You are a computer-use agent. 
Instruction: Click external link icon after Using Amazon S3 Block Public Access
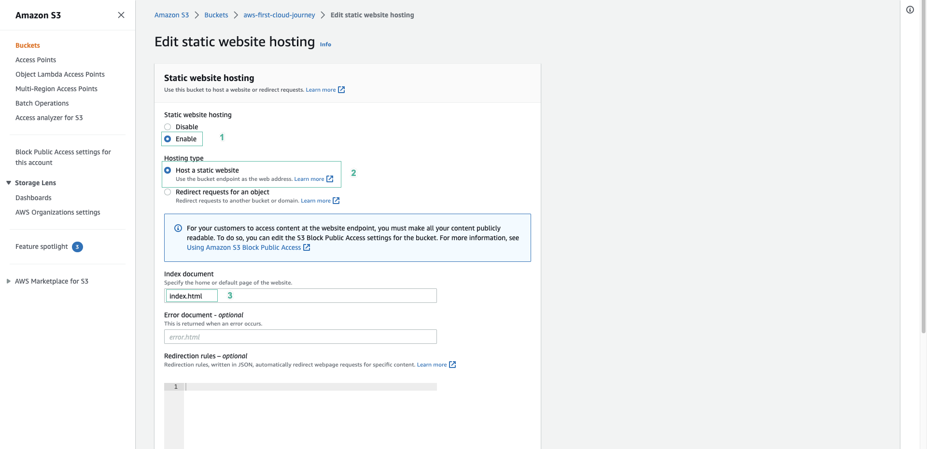(307, 247)
